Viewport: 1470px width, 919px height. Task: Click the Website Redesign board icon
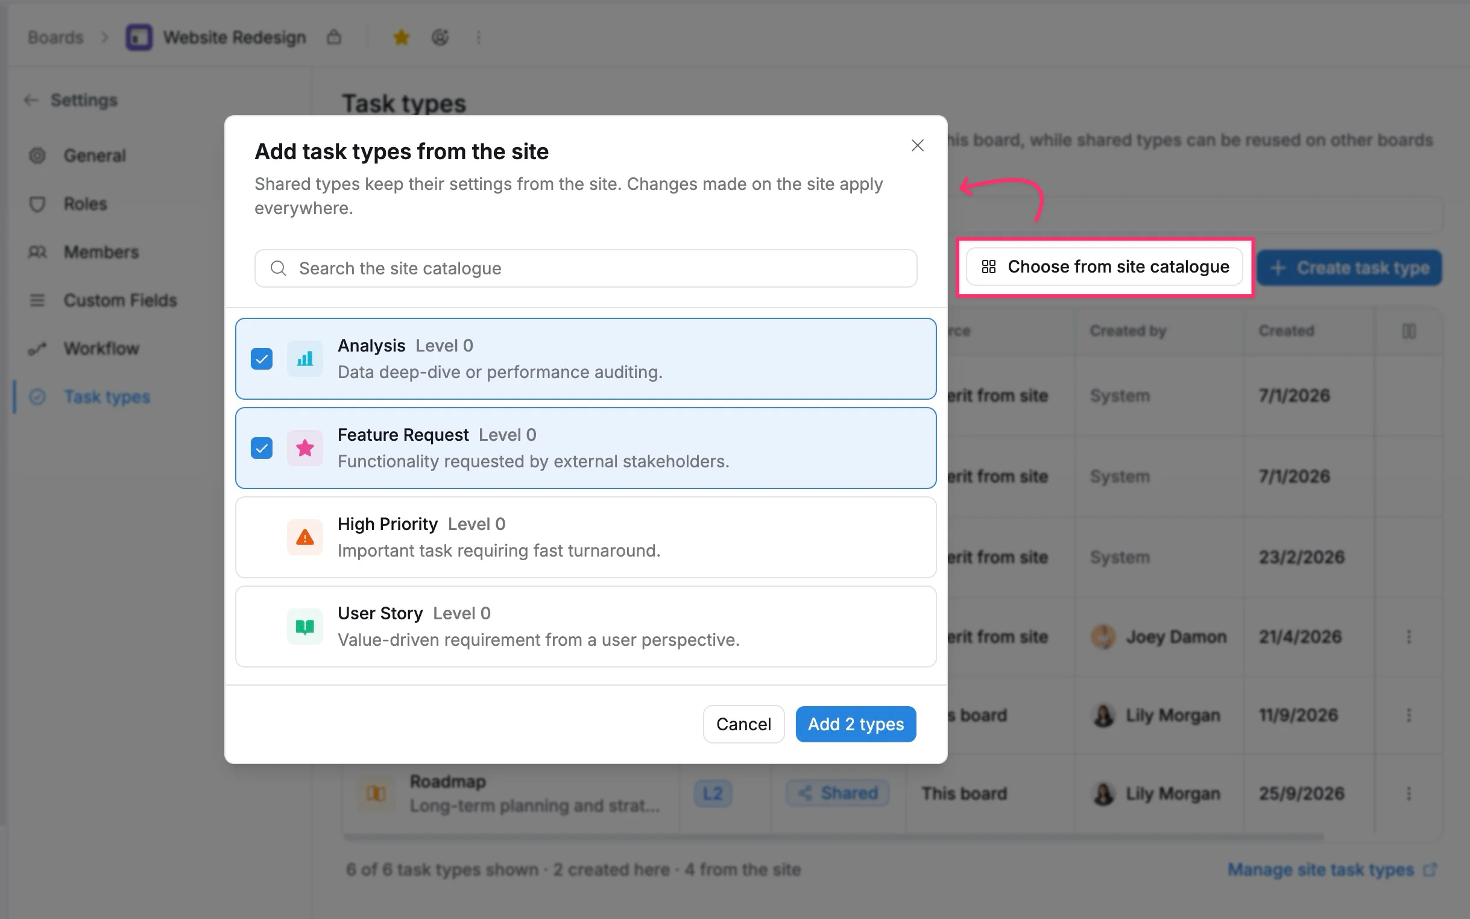[x=139, y=37]
